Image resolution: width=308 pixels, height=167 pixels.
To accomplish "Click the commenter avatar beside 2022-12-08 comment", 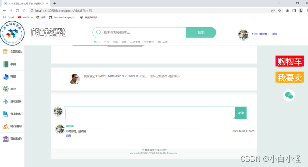I will pos(60,129).
